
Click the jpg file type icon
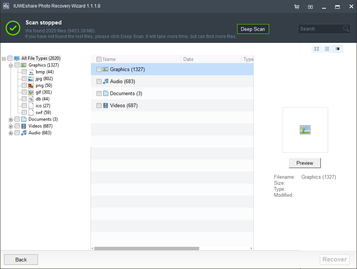point(31,79)
